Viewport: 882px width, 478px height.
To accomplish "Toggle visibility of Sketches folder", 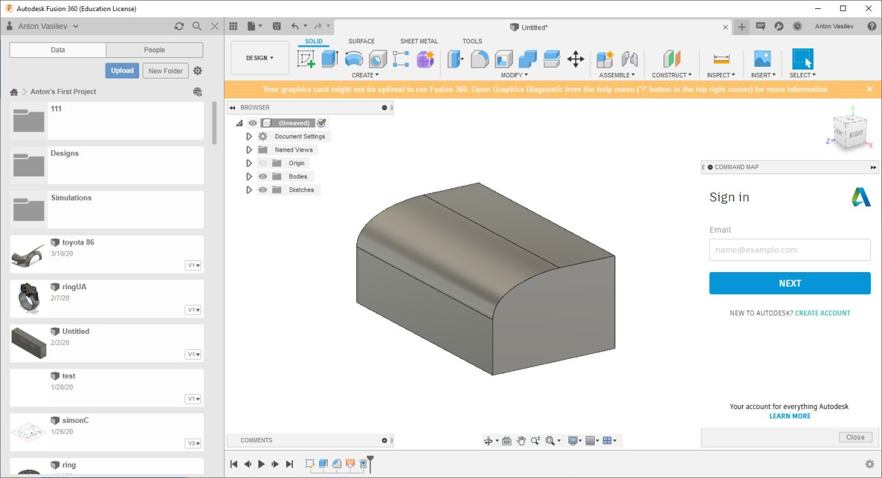I will [263, 190].
